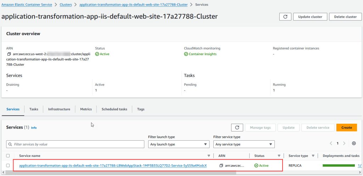Switch to the Tasks tab
This screenshot has width=363, height=176.
[34, 109]
